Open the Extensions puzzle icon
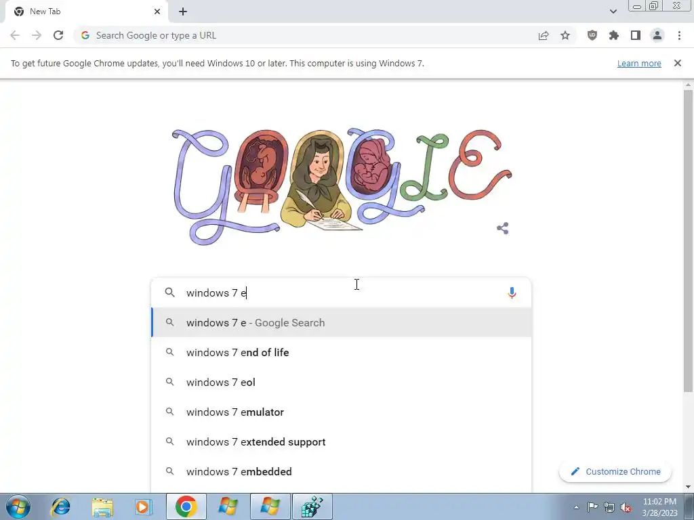This screenshot has width=694, height=520. [x=614, y=35]
